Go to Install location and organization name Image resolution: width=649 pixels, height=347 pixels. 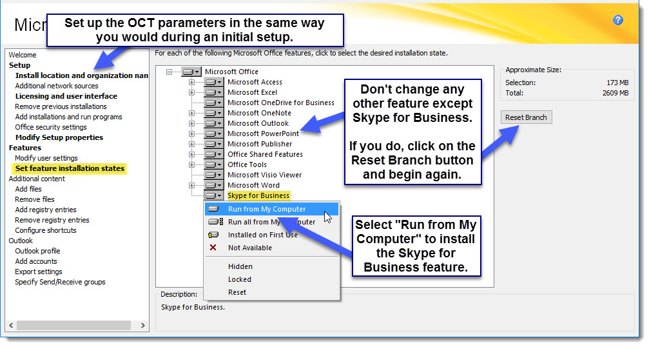click(x=82, y=75)
